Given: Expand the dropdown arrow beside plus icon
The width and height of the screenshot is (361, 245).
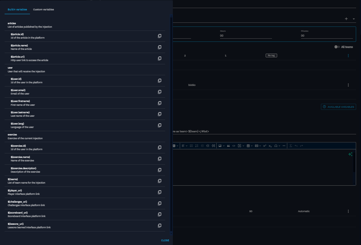Looking at the screenshot, I should [x=354, y=19].
